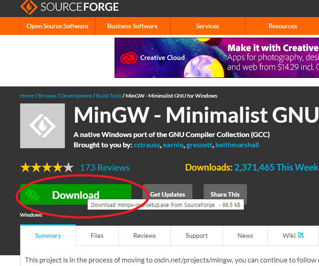Select the Summary tab

(x=48, y=236)
